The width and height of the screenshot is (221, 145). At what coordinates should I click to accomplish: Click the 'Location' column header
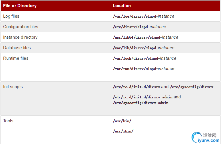click(122, 6)
